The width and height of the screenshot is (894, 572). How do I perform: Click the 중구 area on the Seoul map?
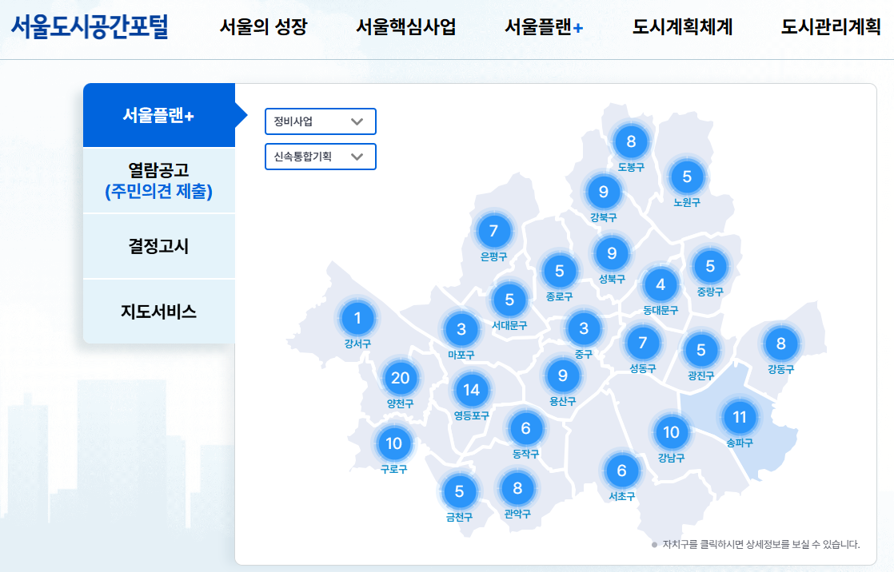click(584, 328)
